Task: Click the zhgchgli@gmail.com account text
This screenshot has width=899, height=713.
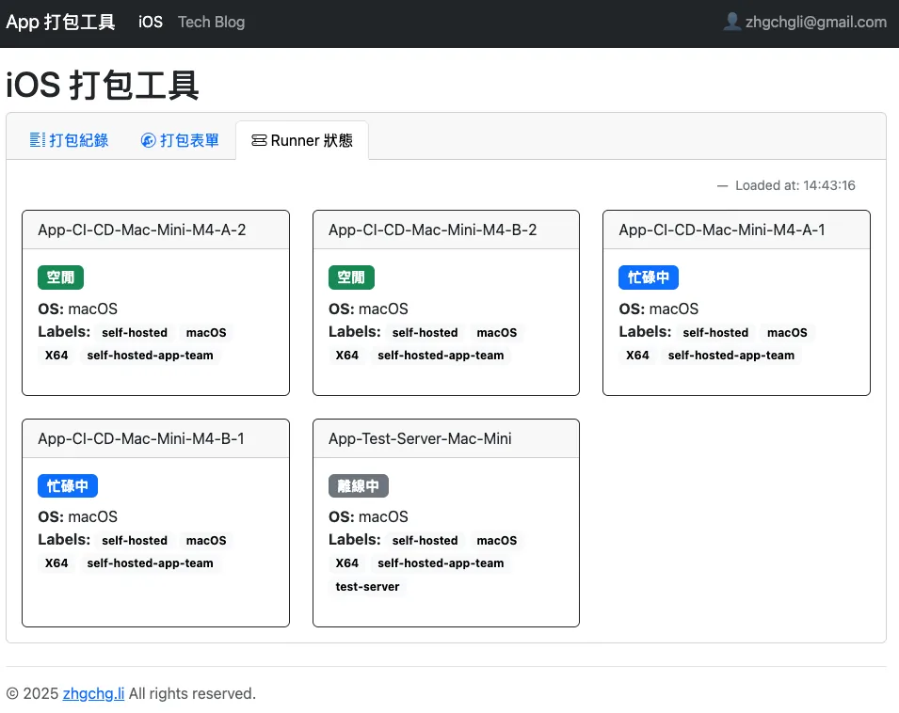Action: [815, 22]
